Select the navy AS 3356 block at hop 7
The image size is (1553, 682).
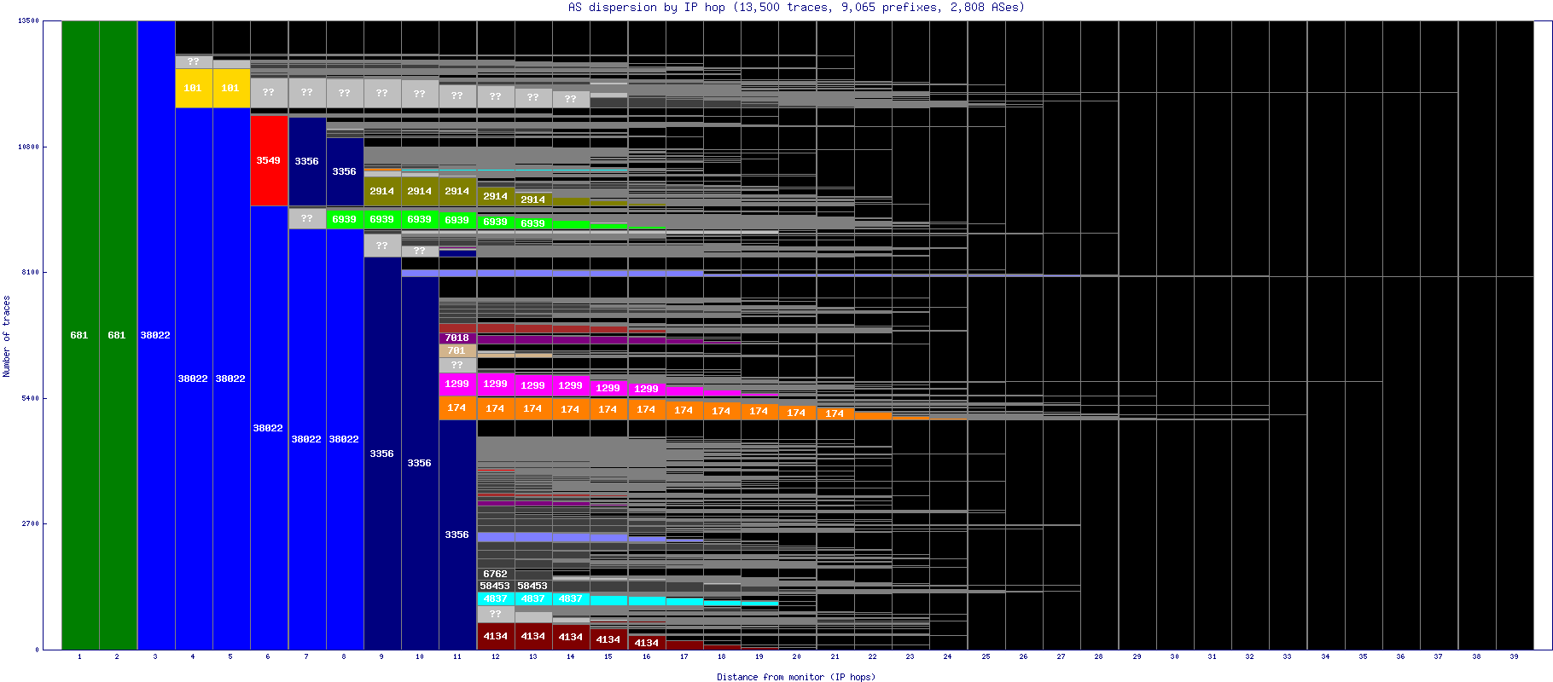pos(307,161)
